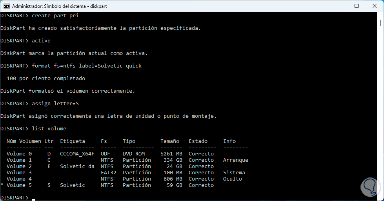Click the Etiqueta column header
This screenshot has width=384, height=201.
point(73,141)
